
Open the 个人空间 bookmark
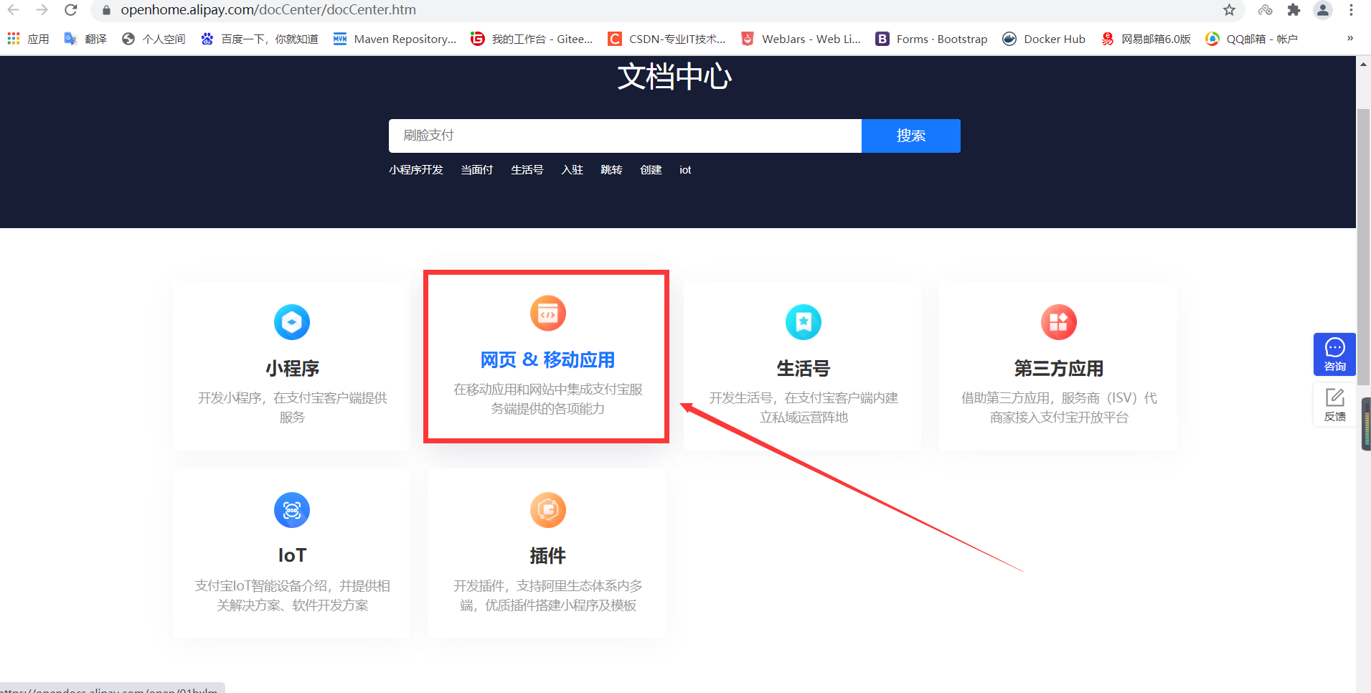pos(154,39)
